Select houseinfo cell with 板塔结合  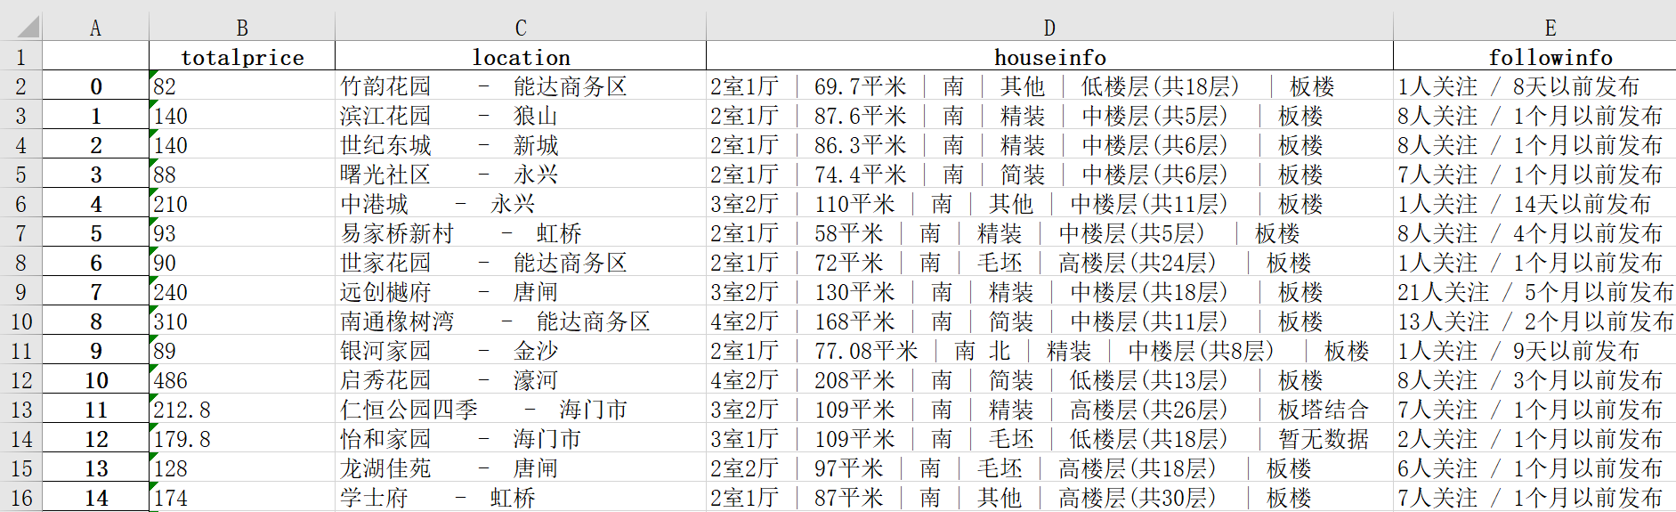[x=1049, y=410]
